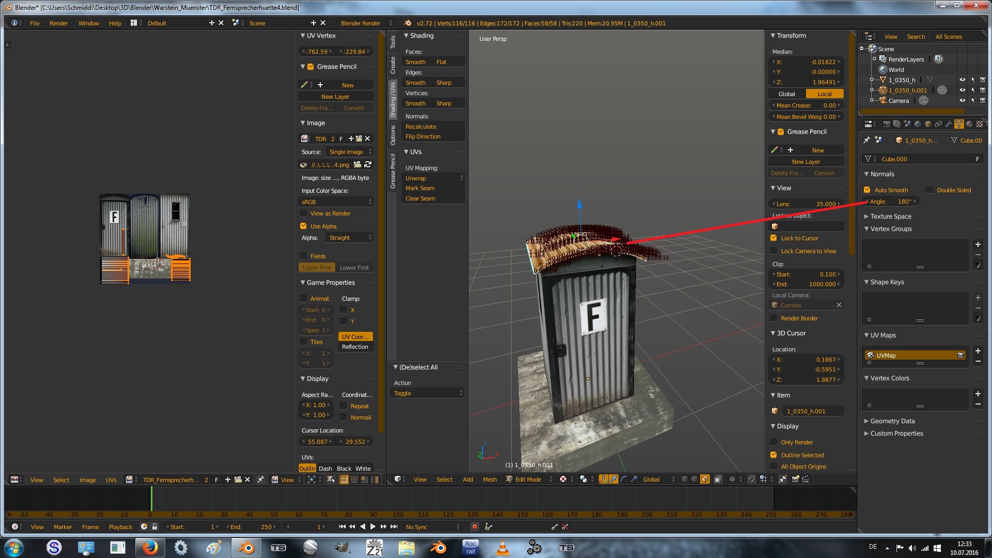
Task: Click the record button in timeline
Action: [474, 526]
